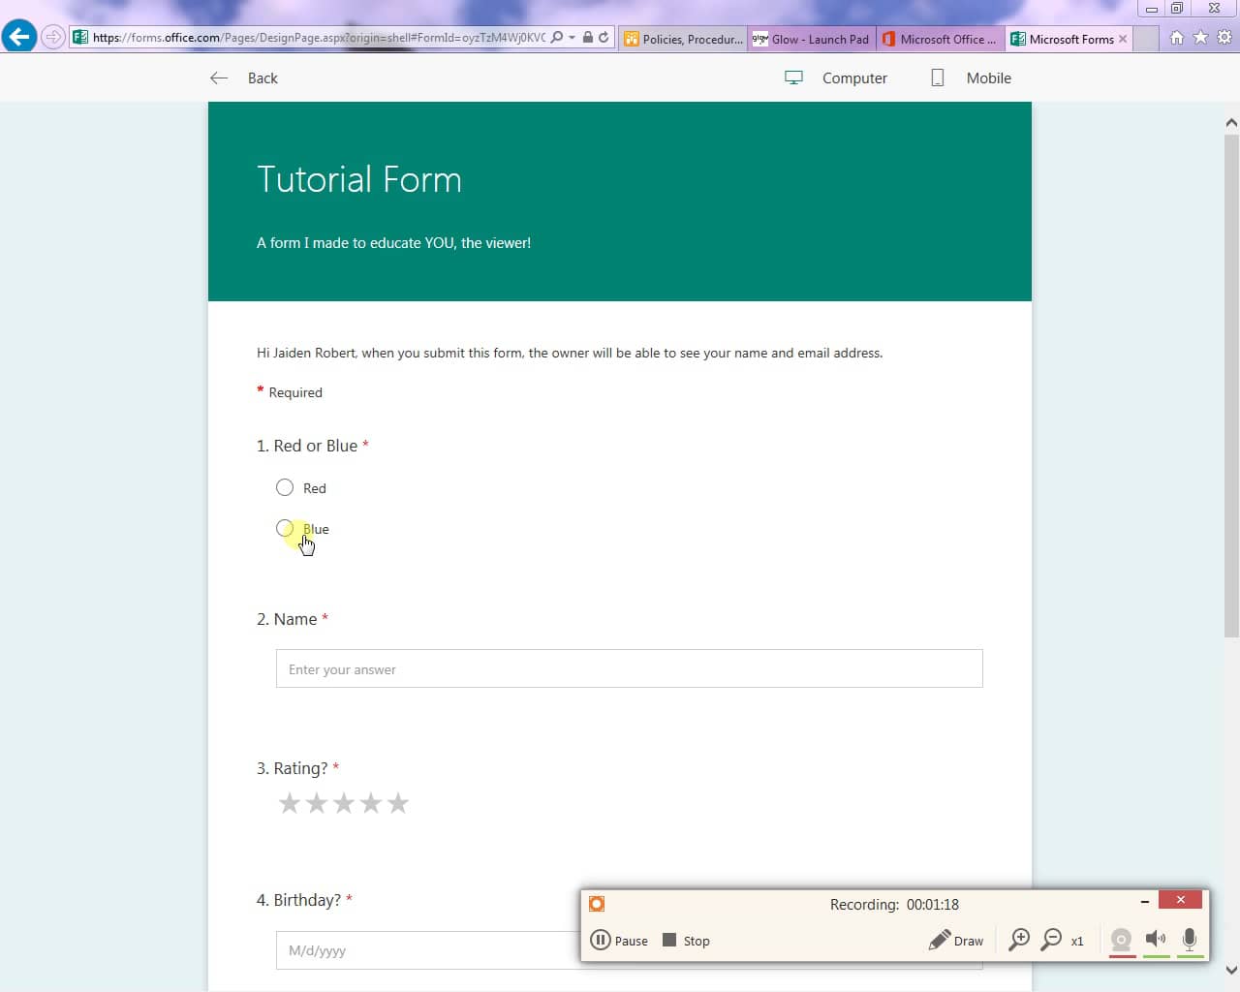Switch to the Policies, Procedur... tab
The height and width of the screenshot is (992, 1240).
pyautogui.click(x=683, y=39)
